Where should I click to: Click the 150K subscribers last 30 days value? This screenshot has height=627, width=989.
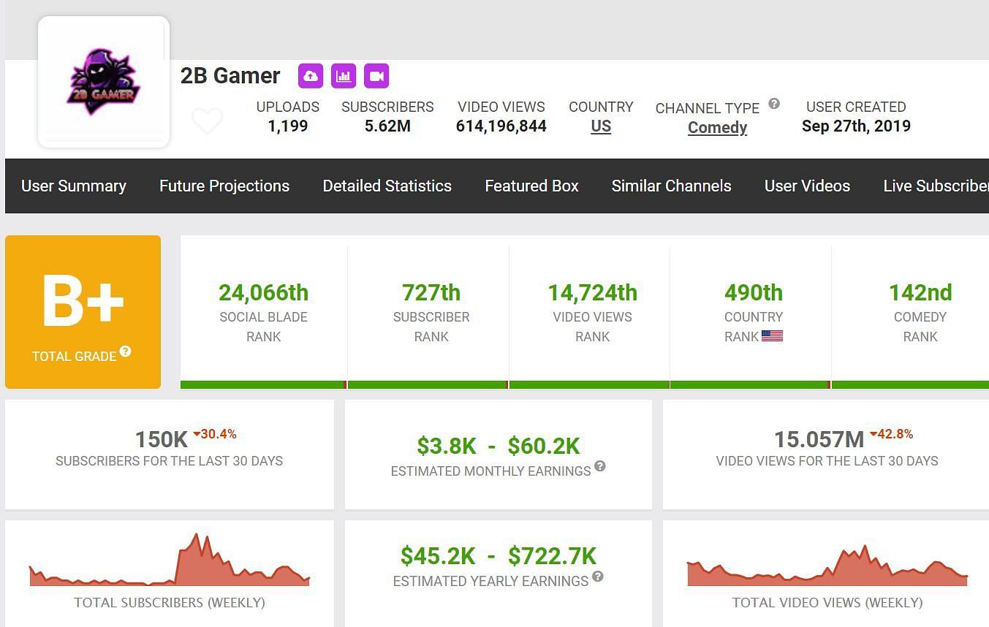(x=162, y=440)
